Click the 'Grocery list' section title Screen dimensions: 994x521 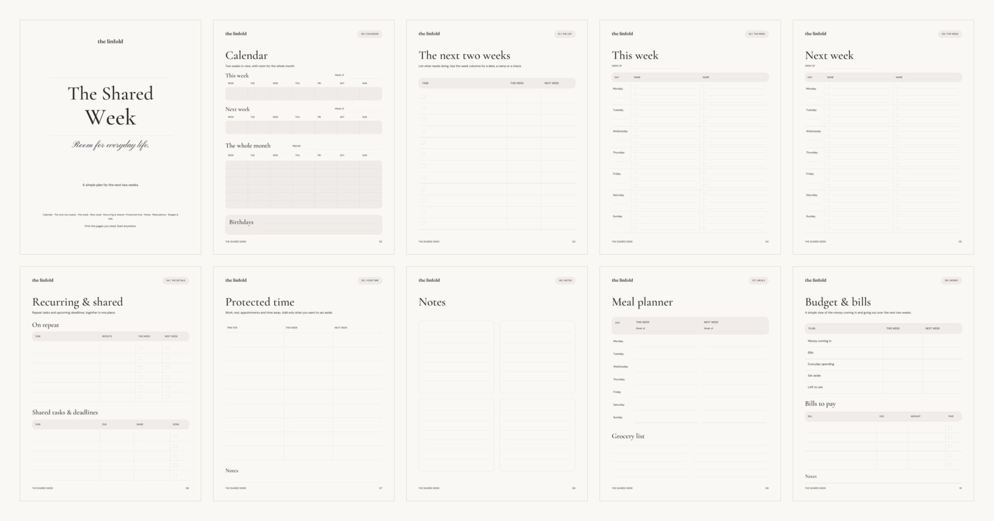(628, 436)
